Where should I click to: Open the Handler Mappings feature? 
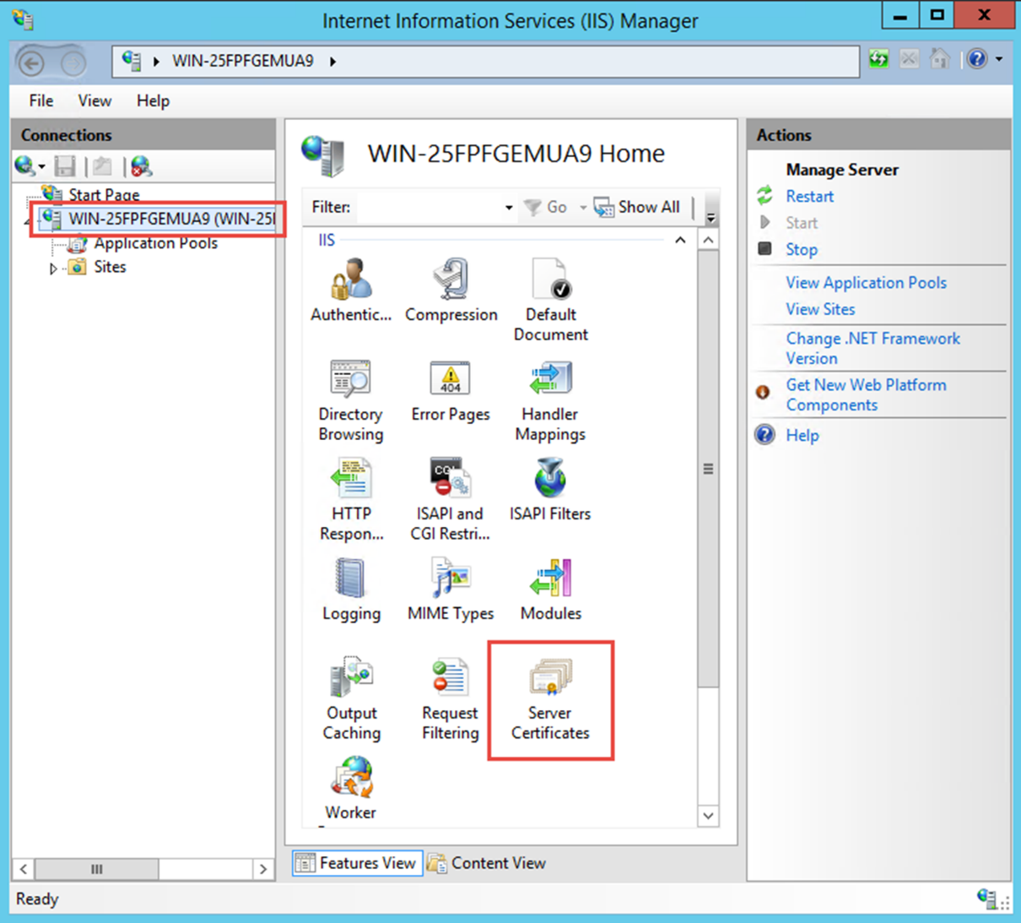[550, 400]
